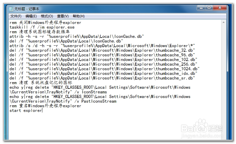Image resolution: width=236 pixels, height=144 pixels.
Task: Minimize the Notepad window
Action: [201, 8]
